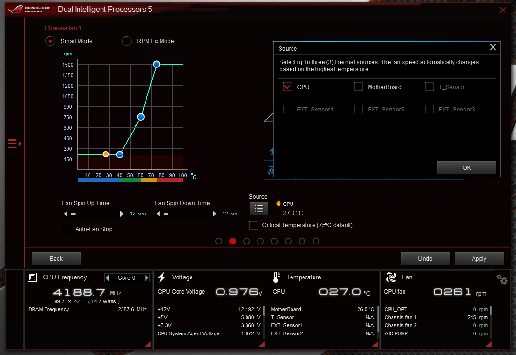
Task: Check the MotherBoard thermal source checkbox
Action: tap(359, 87)
